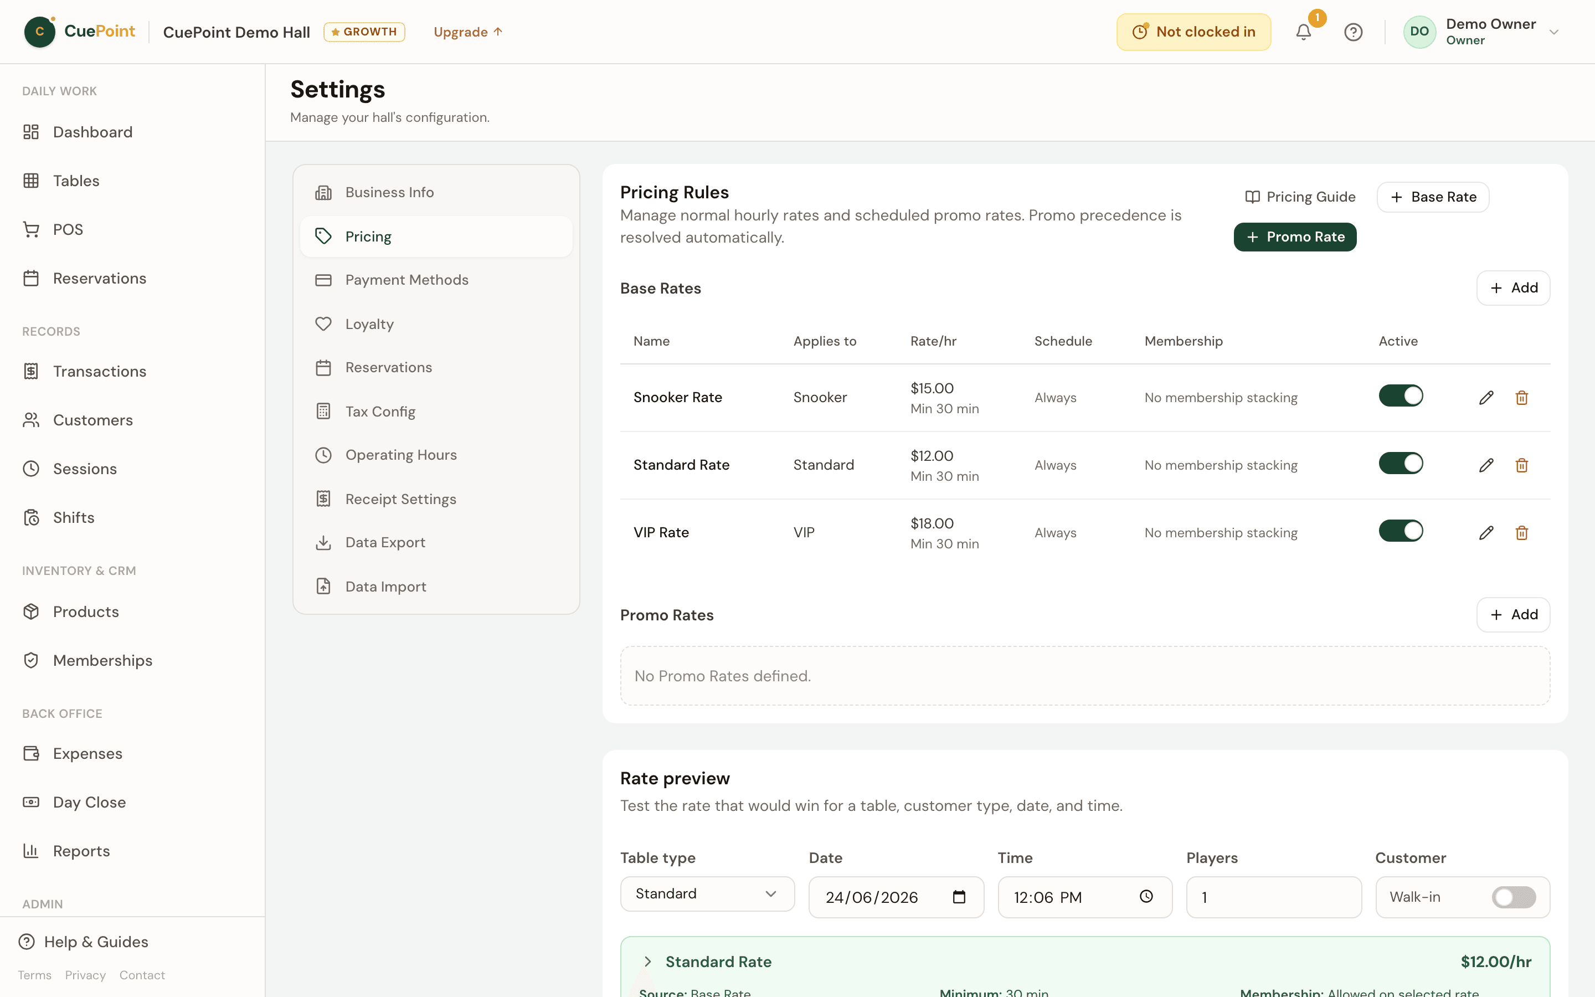
Task: Toggle the Standard Rate active switch
Action: tap(1401, 464)
